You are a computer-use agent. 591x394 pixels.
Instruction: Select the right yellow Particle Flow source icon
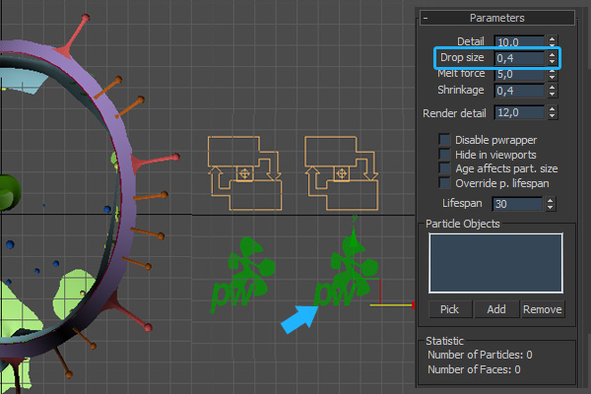[341, 173]
